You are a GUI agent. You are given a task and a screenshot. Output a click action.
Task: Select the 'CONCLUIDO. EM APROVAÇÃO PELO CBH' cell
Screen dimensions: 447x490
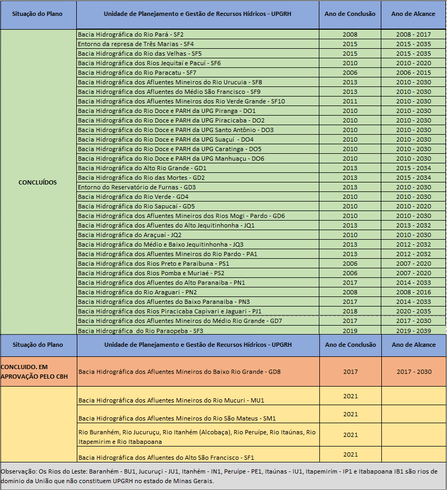pos(38,371)
